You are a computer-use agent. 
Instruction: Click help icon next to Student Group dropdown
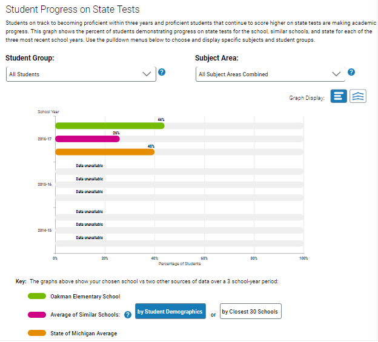tap(162, 73)
